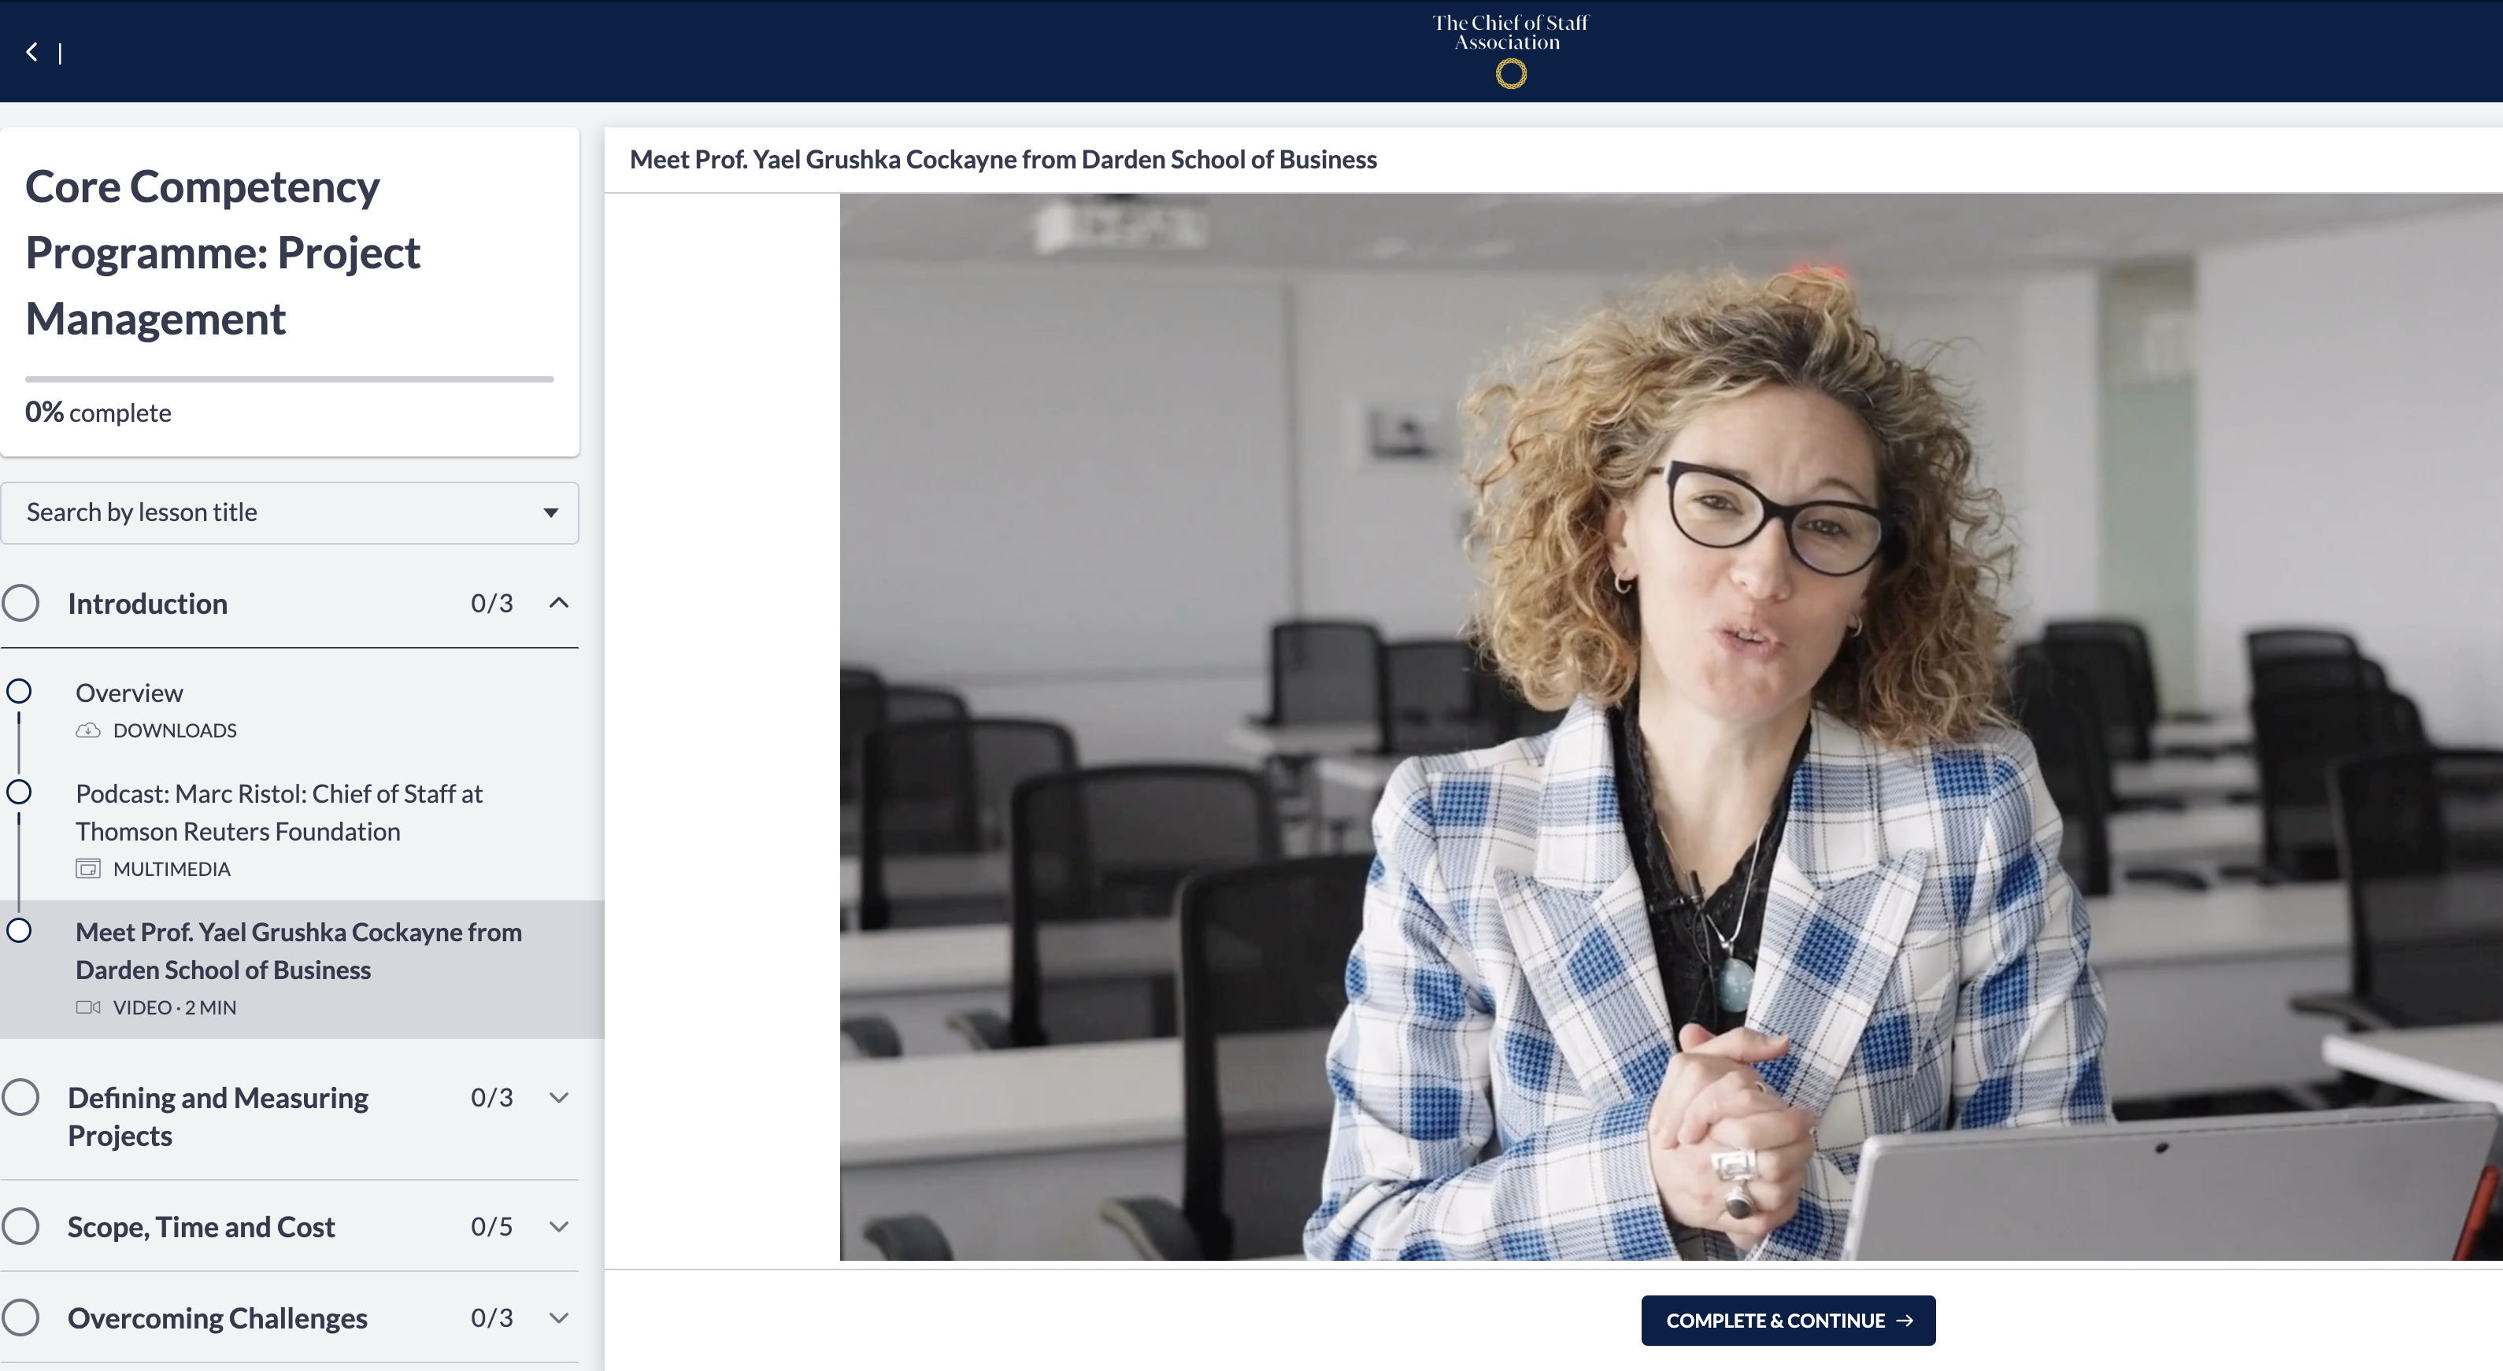
Task: Open Scope, Time and Cost section heading
Action: pos(201,1226)
